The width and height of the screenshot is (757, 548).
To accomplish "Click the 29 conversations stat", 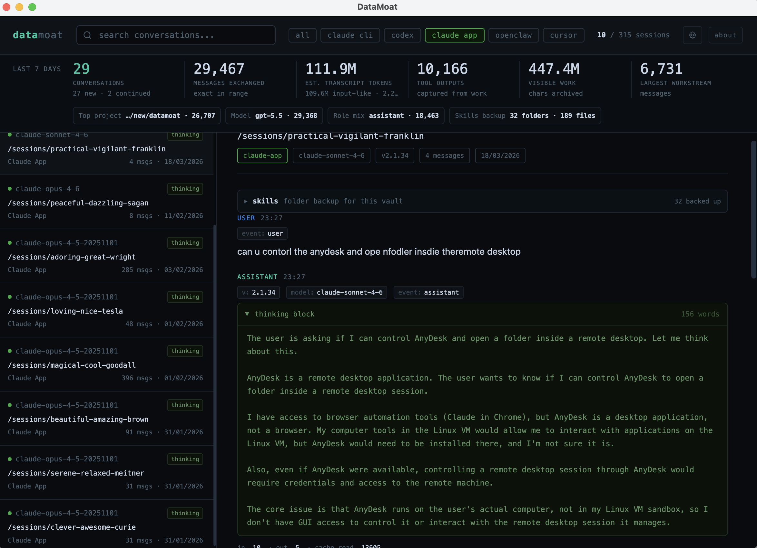I will point(112,79).
